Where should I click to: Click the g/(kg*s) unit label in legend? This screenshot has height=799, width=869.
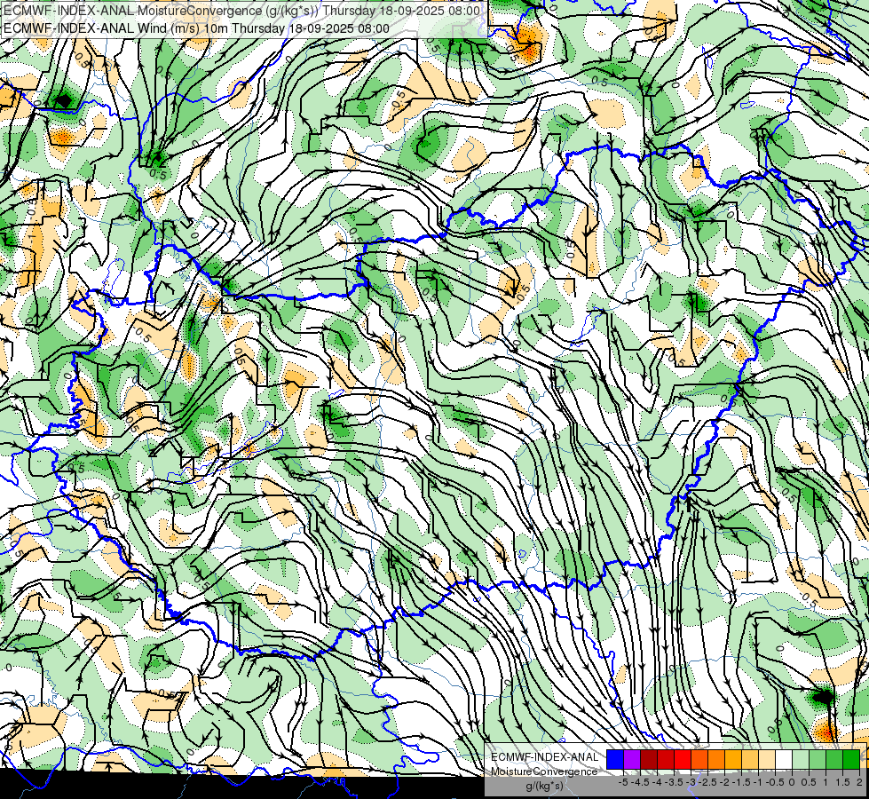tap(545, 787)
